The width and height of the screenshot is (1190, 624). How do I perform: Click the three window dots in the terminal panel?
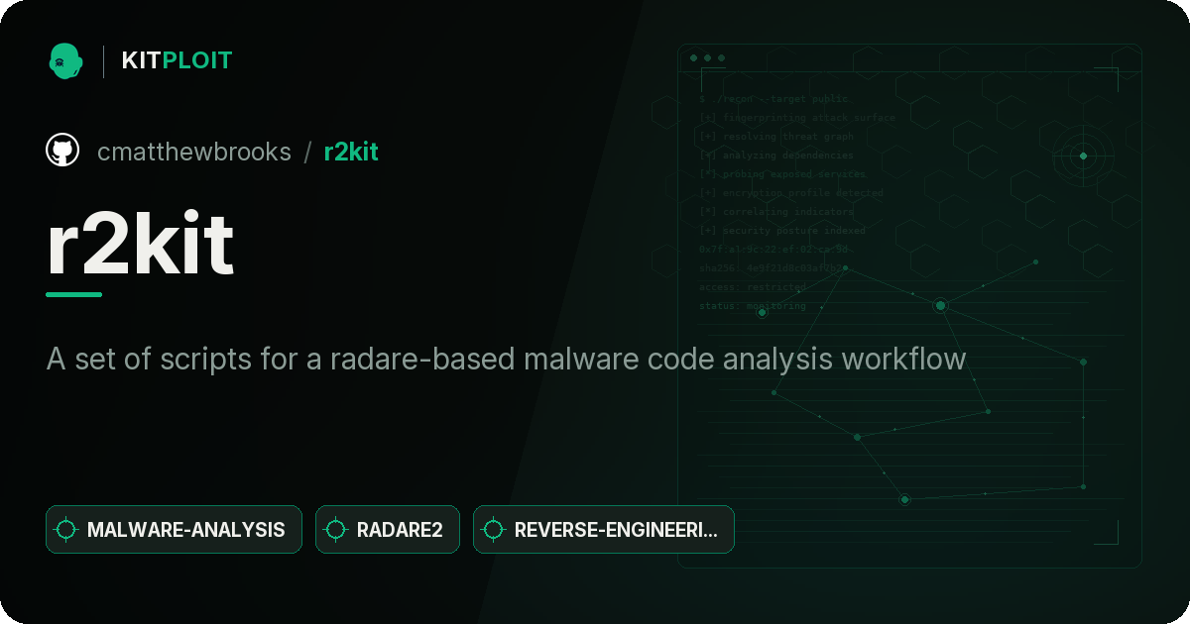(x=707, y=58)
